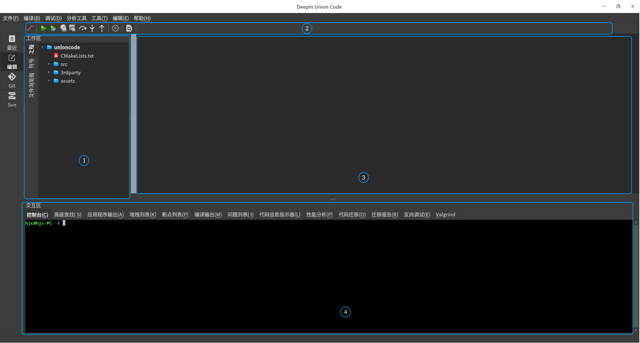Screen dimensions: 640x343
Task: Select the 工程 vertical workspace tab
Action: click(31, 49)
